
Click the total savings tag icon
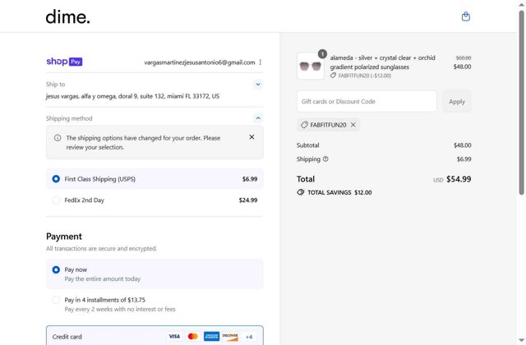tap(301, 192)
